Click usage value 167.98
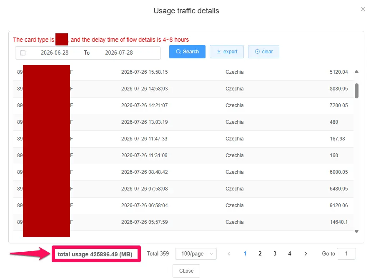Viewport: 371px width, 278px height. tap(337, 139)
